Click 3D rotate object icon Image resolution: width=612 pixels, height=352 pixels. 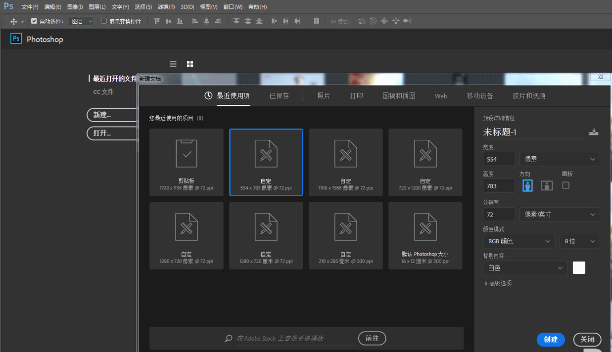tap(362, 21)
